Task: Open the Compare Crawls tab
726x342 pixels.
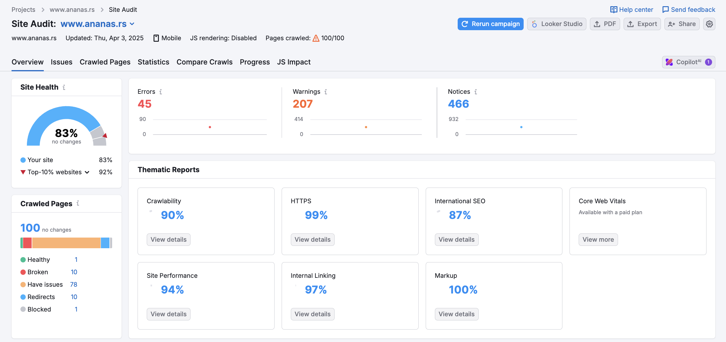Action: pyautogui.click(x=205, y=62)
